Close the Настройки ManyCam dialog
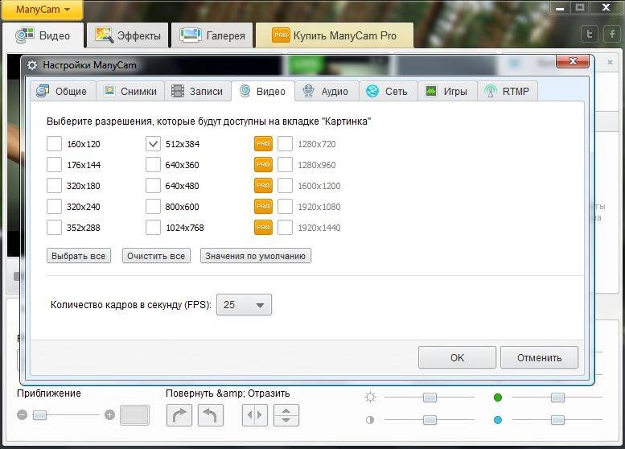This screenshot has height=449, width=625. [573, 61]
